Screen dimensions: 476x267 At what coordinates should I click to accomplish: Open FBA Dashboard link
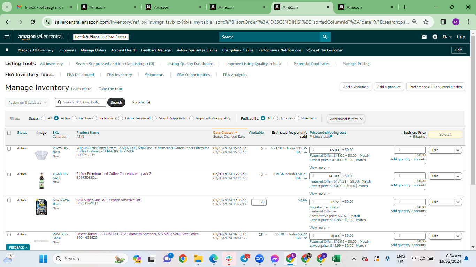[80, 75]
